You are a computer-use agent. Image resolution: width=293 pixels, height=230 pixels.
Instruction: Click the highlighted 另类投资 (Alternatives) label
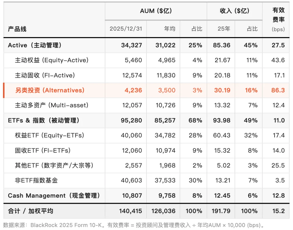point(50,90)
